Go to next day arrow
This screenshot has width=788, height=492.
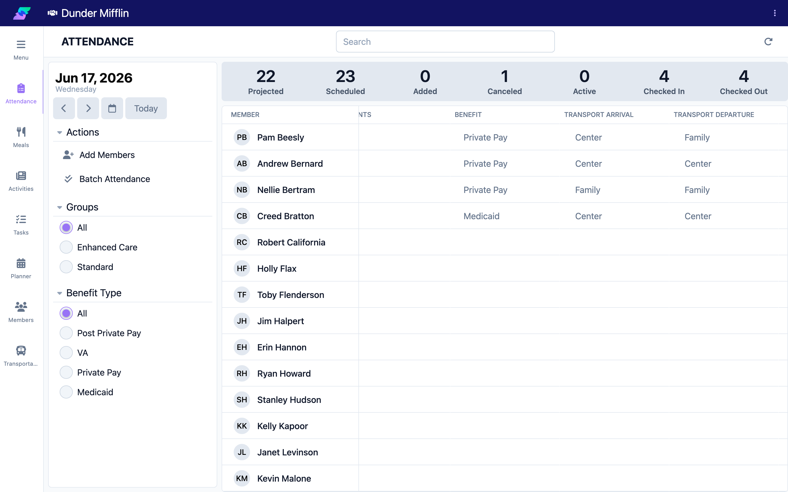[x=88, y=108]
